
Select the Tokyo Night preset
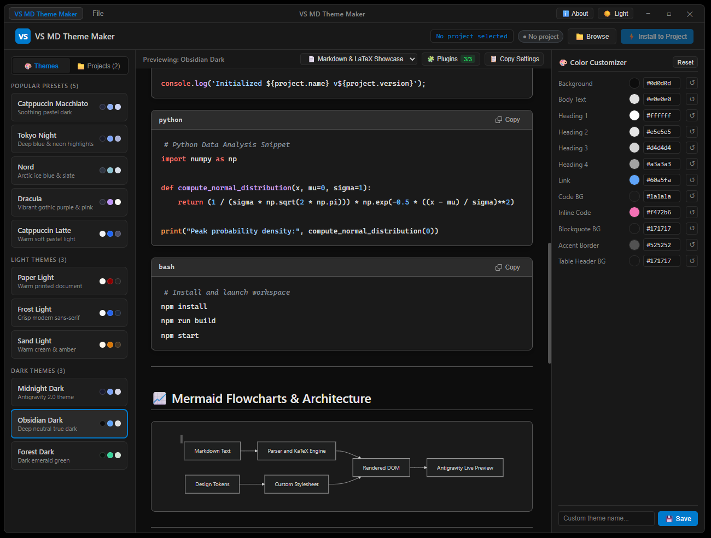(x=69, y=139)
